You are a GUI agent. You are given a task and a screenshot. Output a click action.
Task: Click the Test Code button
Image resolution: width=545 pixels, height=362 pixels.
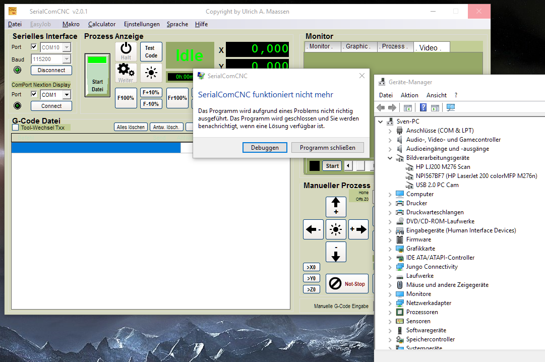pyautogui.click(x=151, y=52)
